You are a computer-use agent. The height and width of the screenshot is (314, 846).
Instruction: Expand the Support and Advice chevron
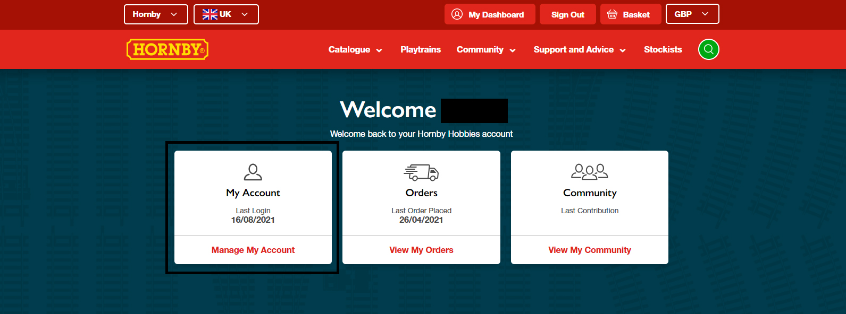[x=623, y=50]
